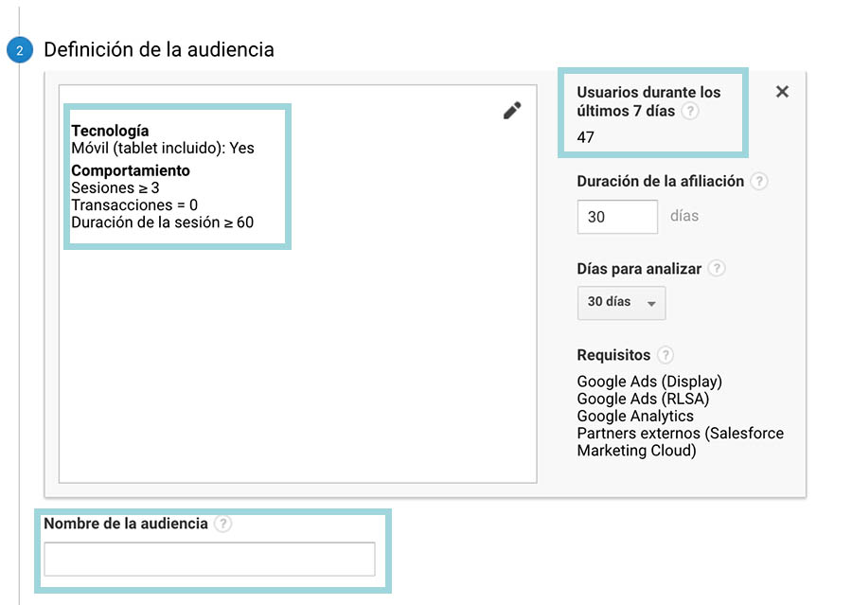Click the help icon next to "Requisitos"
This screenshot has width=852, height=605.
[x=664, y=355]
